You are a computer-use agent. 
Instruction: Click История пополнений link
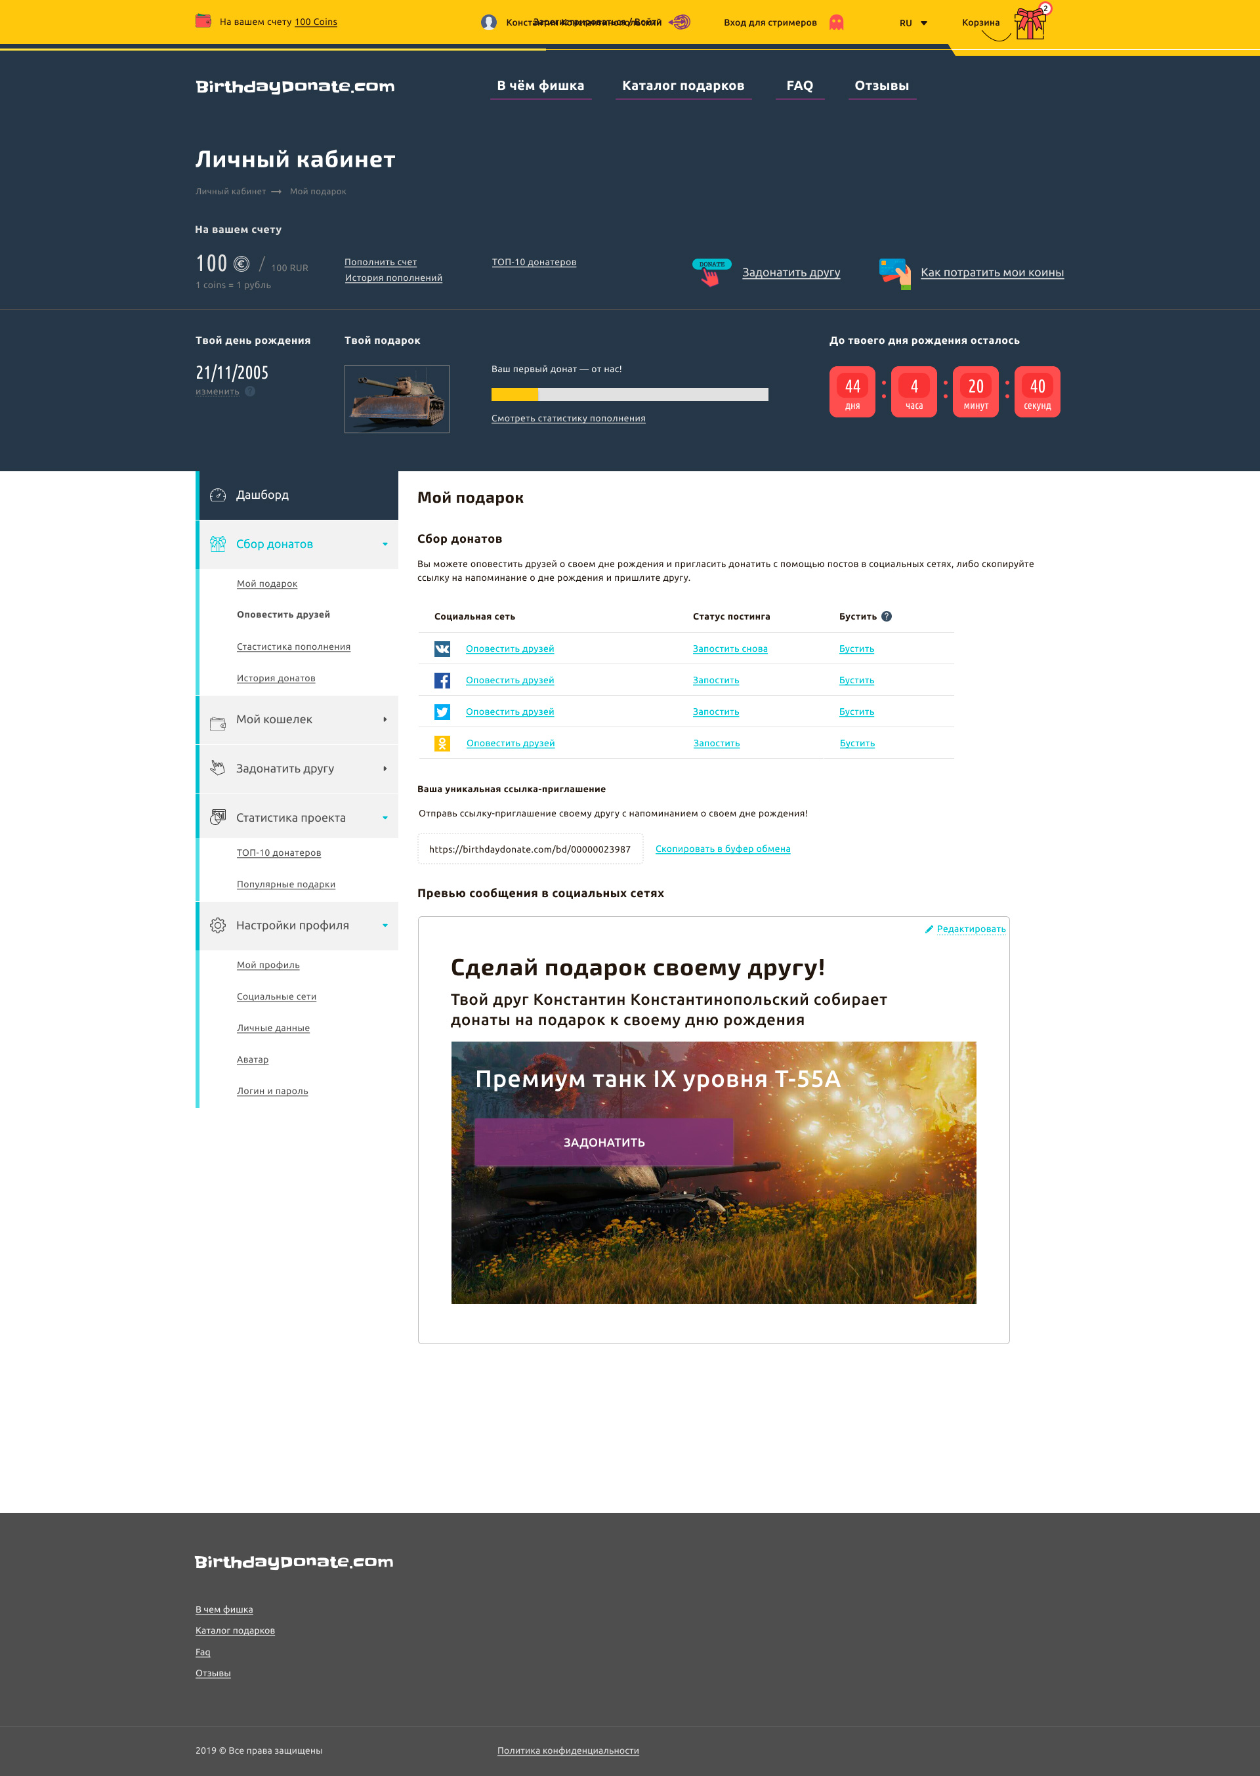pyautogui.click(x=393, y=278)
